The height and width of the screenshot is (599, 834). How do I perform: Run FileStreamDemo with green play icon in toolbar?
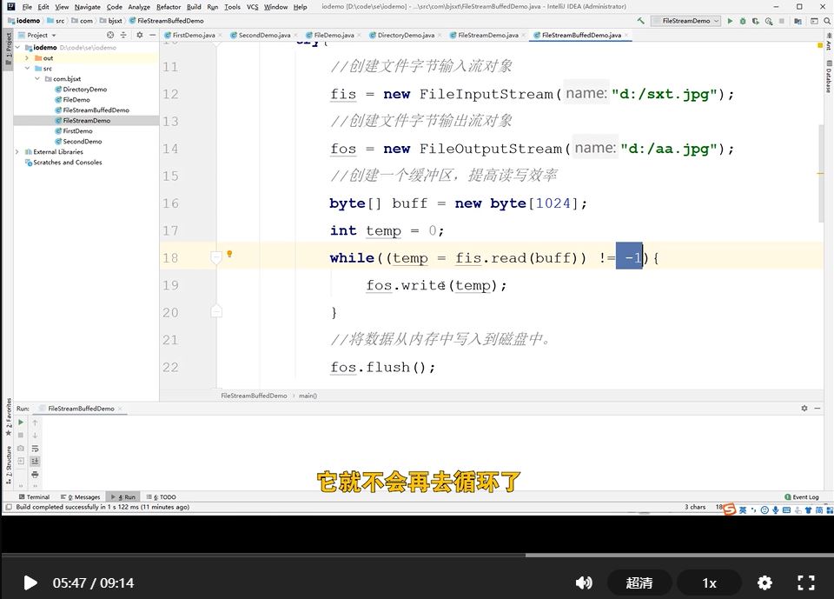coord(731,21)
